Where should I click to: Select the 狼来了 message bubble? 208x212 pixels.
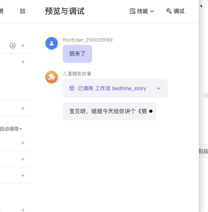coord(77,54)
